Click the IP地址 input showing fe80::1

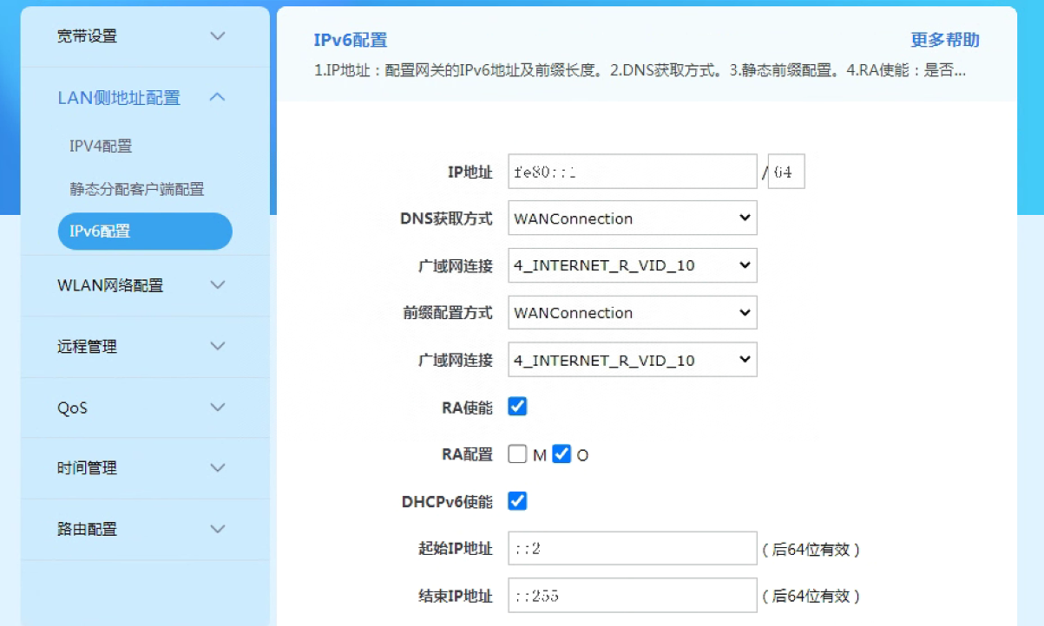point(632,171)
